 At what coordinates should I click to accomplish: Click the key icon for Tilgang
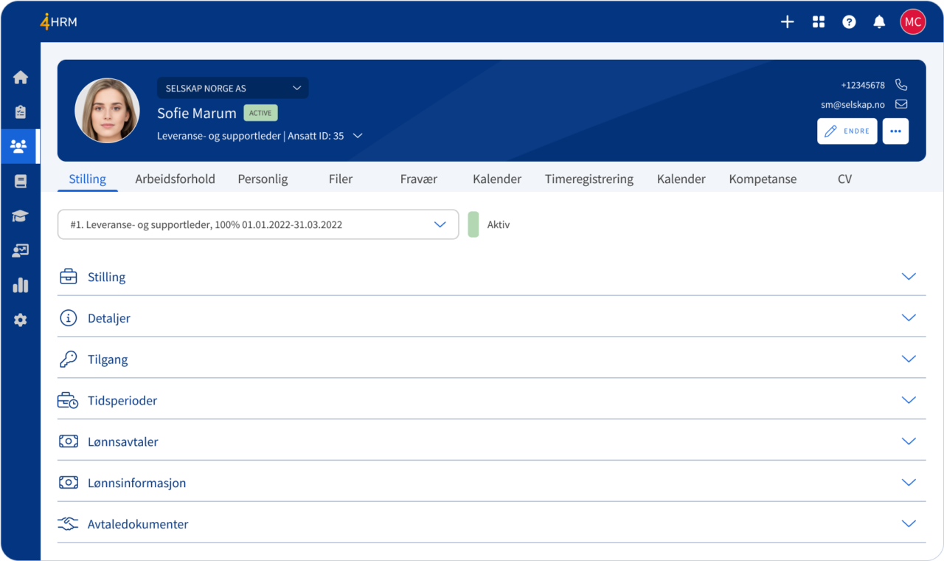point(68,359)
